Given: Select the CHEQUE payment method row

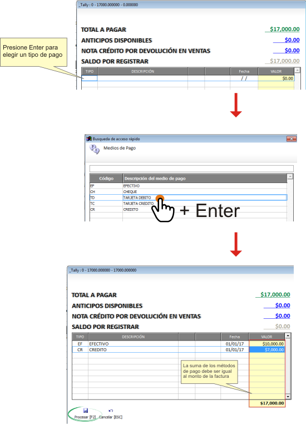Looking at the screenshot, I should [x=189, y=192].
